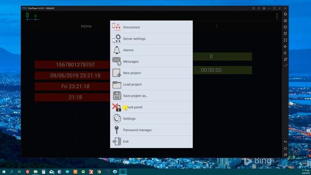Select the lock panel menu entry
Viewport: 311px width, 175px height.
coord(151,107)
